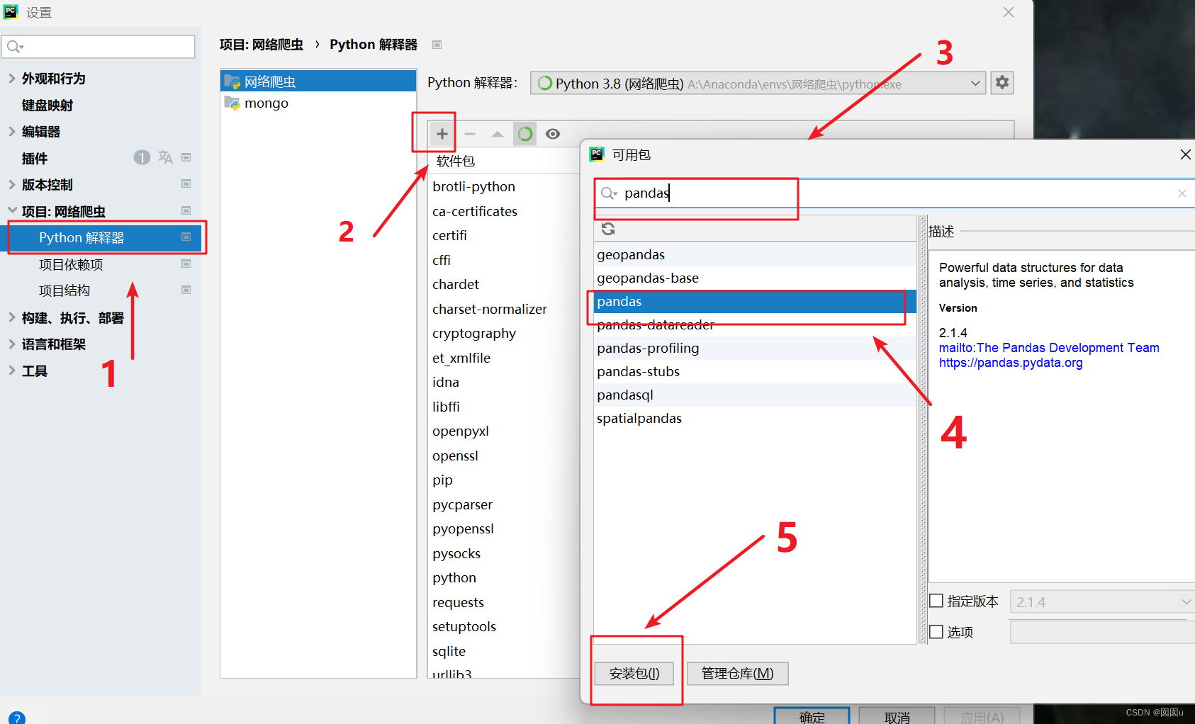Open interpreter gear settings button
Viewport: 1195px width, 724px height.
[1002, 83]
